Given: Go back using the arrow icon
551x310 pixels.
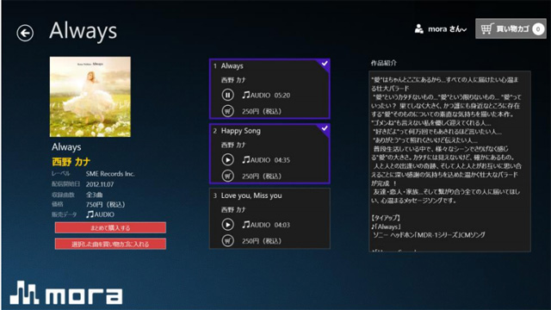Looking at the screenshot, I should point(25,33).
